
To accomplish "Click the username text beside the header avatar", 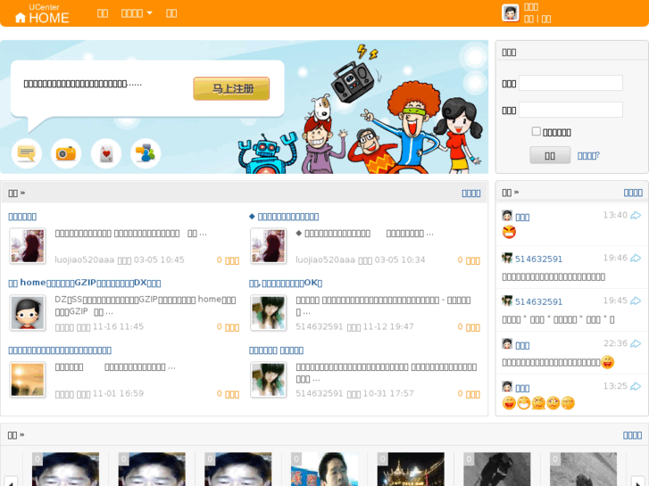I will (x=531, y=7).
